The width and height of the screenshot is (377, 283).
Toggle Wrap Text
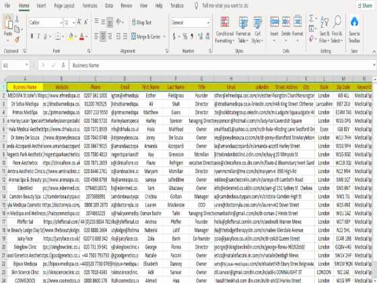[x=141, y=23]
